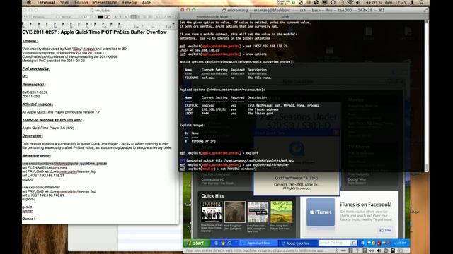Click the user account icon in menu bar
Screen dimensions: 453x254
[413, 3]
